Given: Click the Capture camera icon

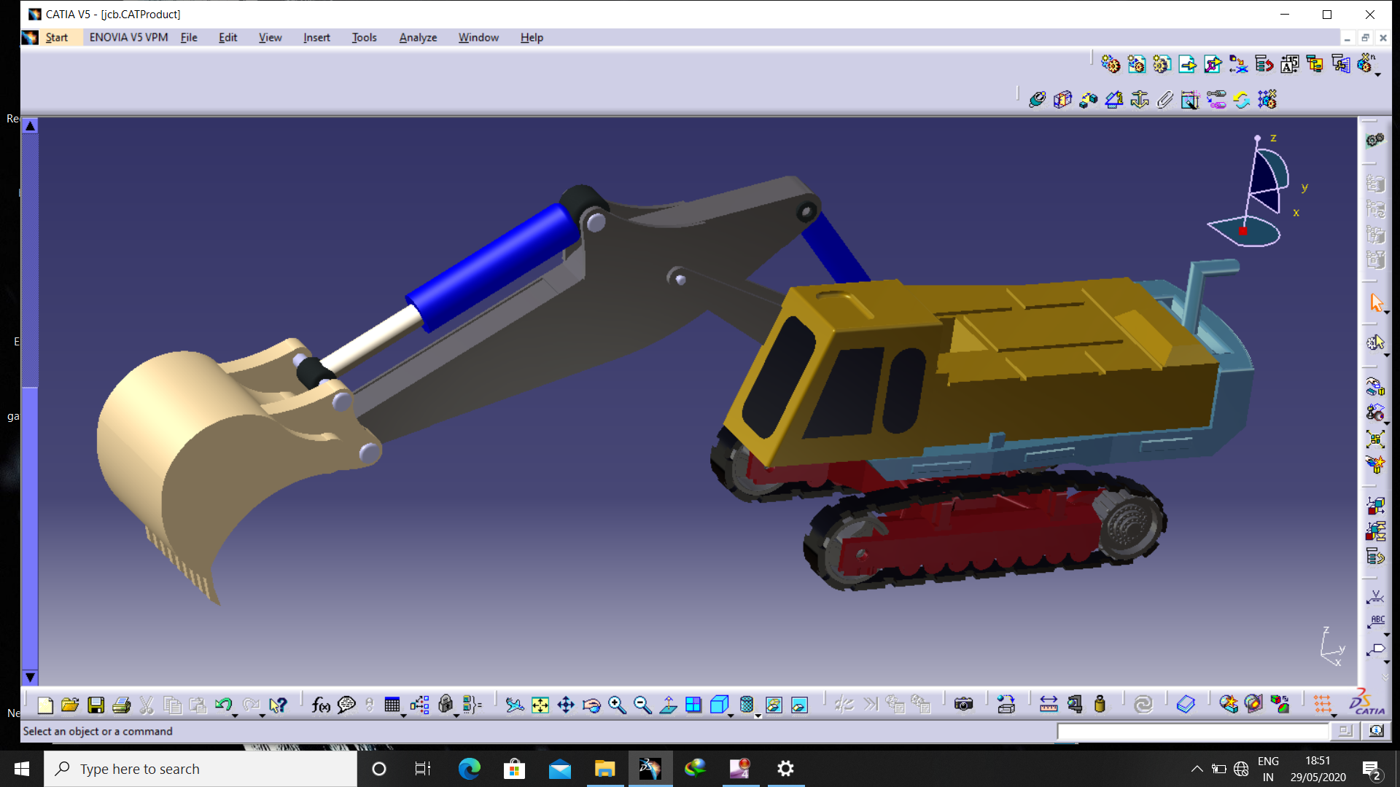Looking at the screenshot, I should 963,705.
